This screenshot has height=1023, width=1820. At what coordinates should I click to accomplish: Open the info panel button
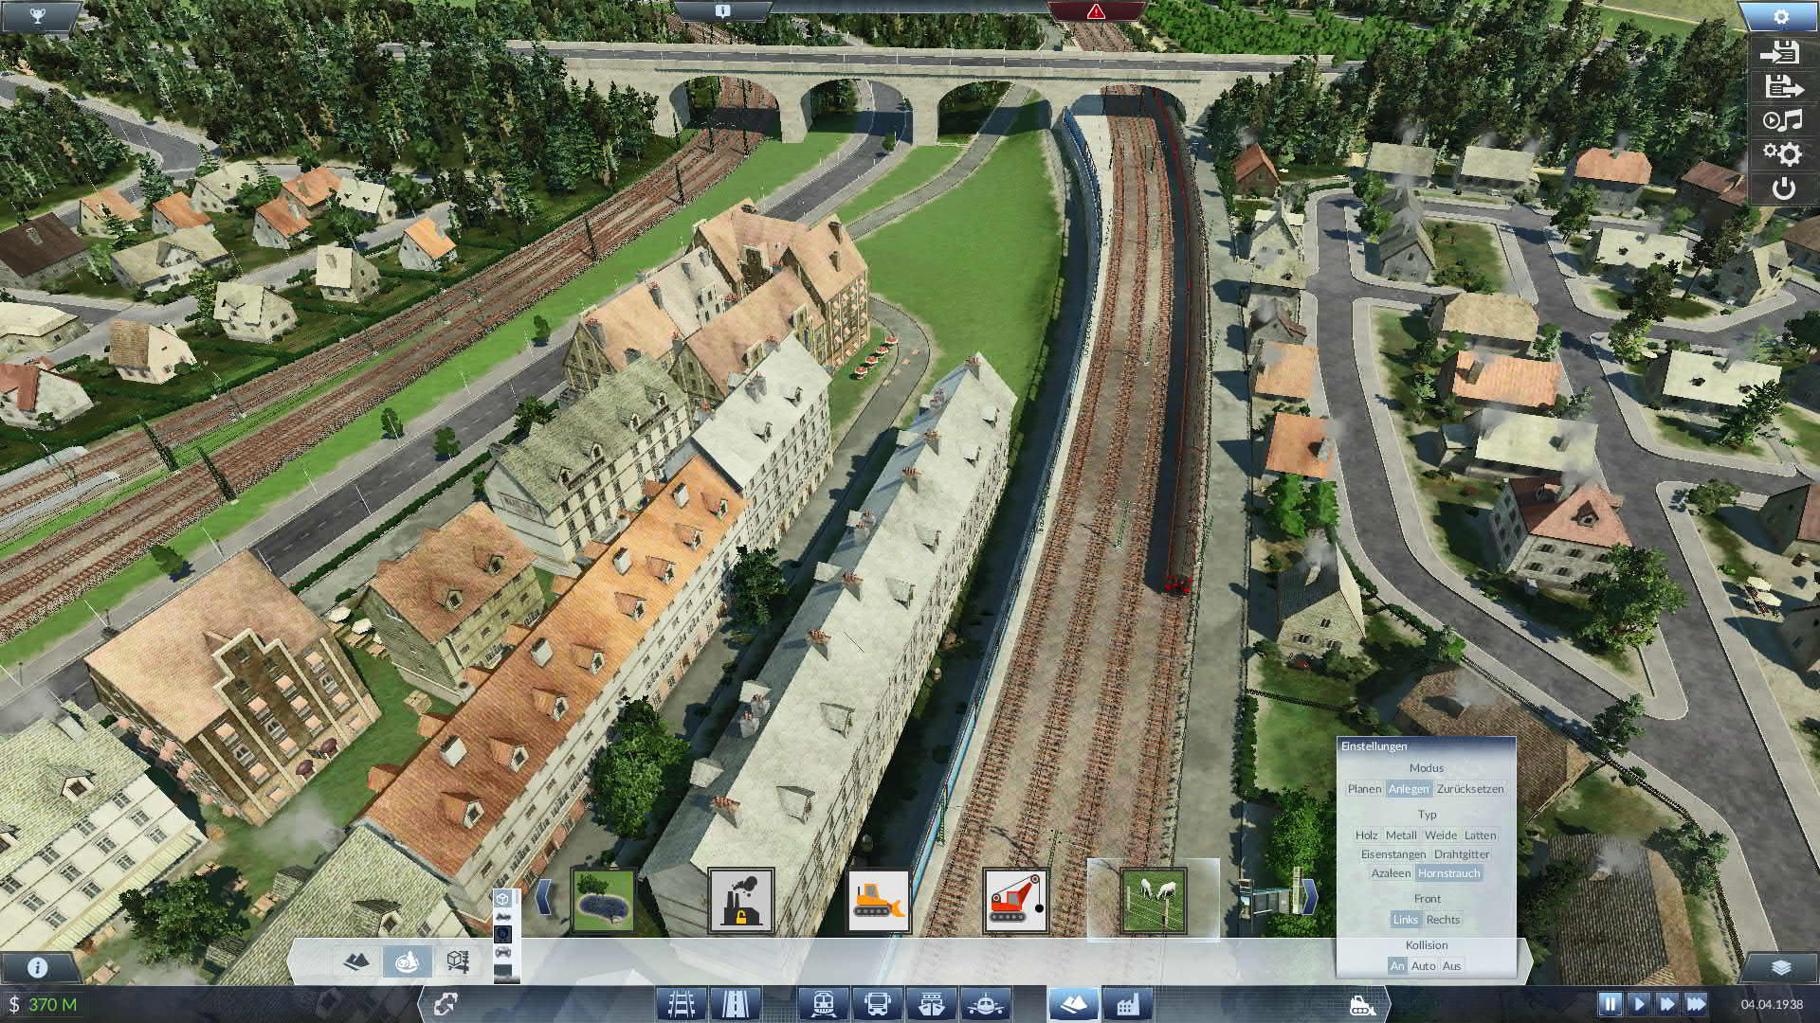(37, 967)
